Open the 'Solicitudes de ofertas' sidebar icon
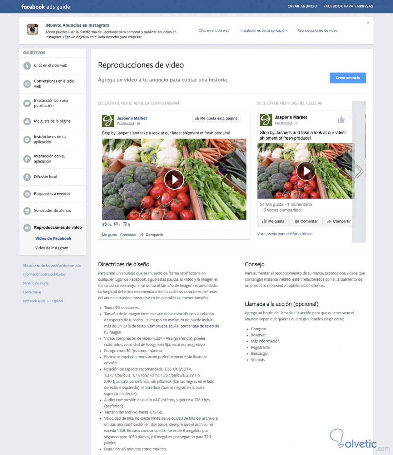This screenshot has width=393, height=455. point(27,211)
